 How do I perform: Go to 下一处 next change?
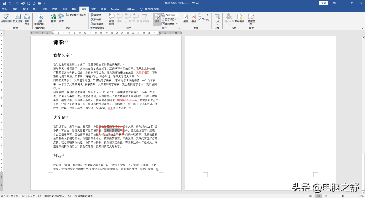pos(203,19)
